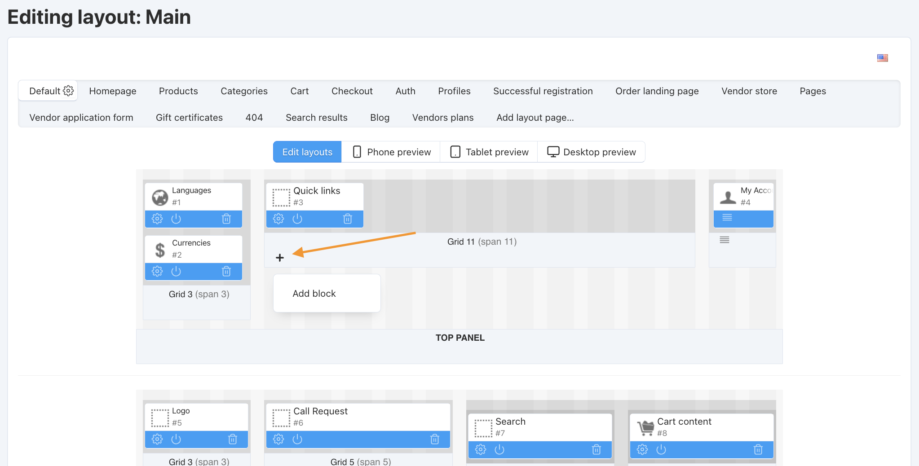Click the Quick links block title
Image resolution: width=919 pixels, height=466 pixels.
pyautogui.click(x=317, y=191)
